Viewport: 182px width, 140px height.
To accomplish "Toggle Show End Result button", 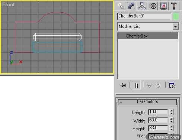I will pyautogui.click(x=136, y=85).
